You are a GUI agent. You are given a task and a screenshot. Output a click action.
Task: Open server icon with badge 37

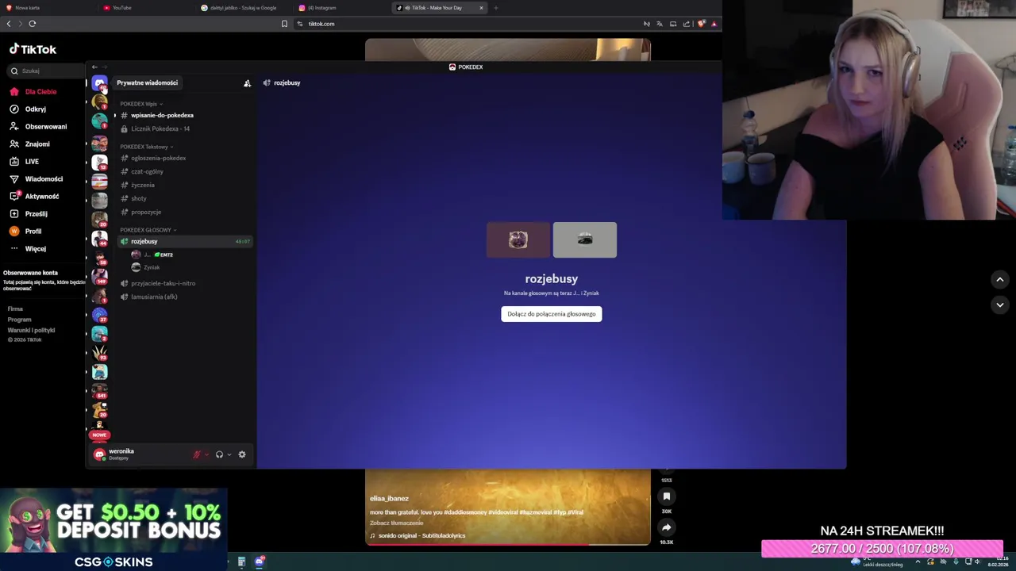pos(99,315)
